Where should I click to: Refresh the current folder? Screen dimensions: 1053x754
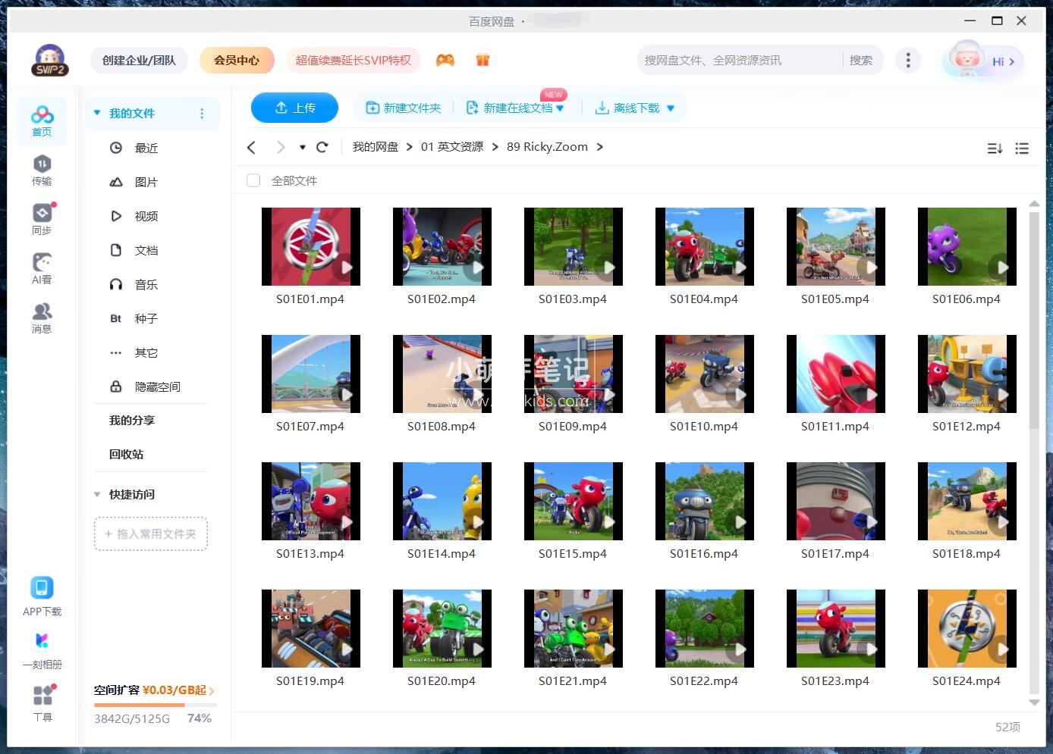click(322, 146)
